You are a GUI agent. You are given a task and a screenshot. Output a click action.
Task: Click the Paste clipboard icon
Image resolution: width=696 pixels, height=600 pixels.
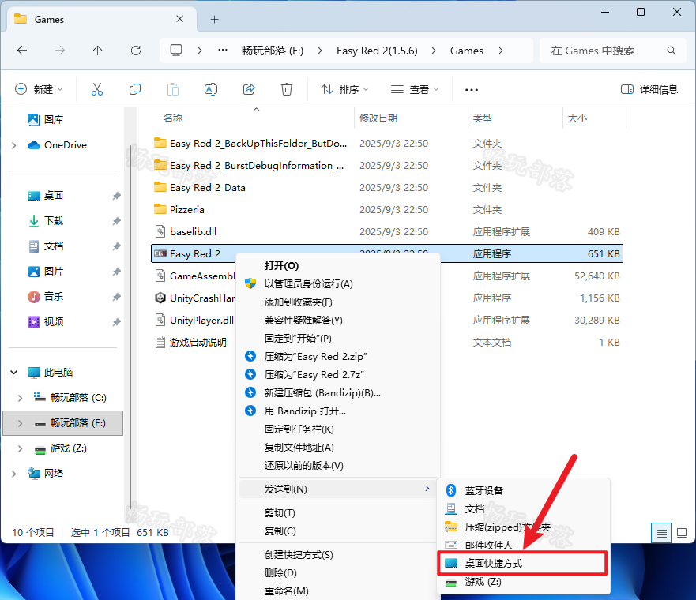(x=173, y=89)
